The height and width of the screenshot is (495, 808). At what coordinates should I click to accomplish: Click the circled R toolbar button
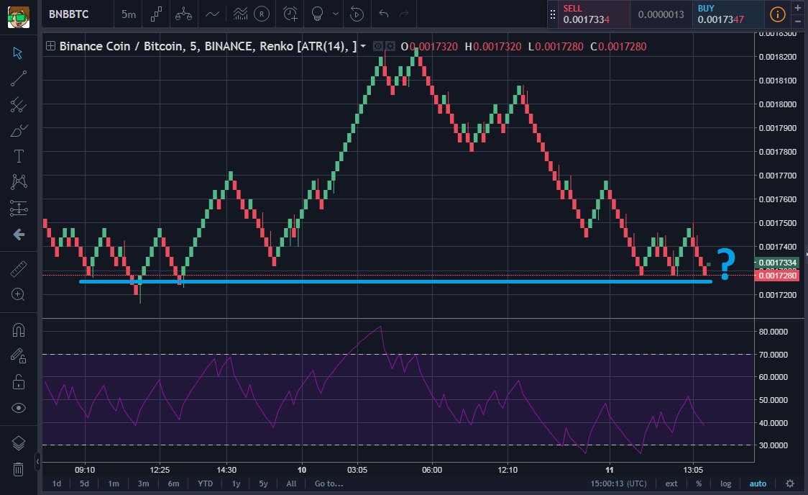[x=262, y=14]
